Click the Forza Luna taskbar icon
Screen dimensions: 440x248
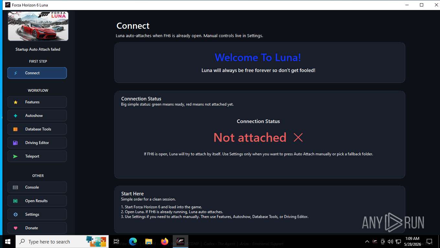click(181, 242)
